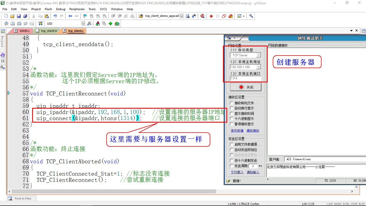The image size is (366, 206).
Task: Select the All Connections client dropdown
Action: pyautogui.click(x=325, y=159)
